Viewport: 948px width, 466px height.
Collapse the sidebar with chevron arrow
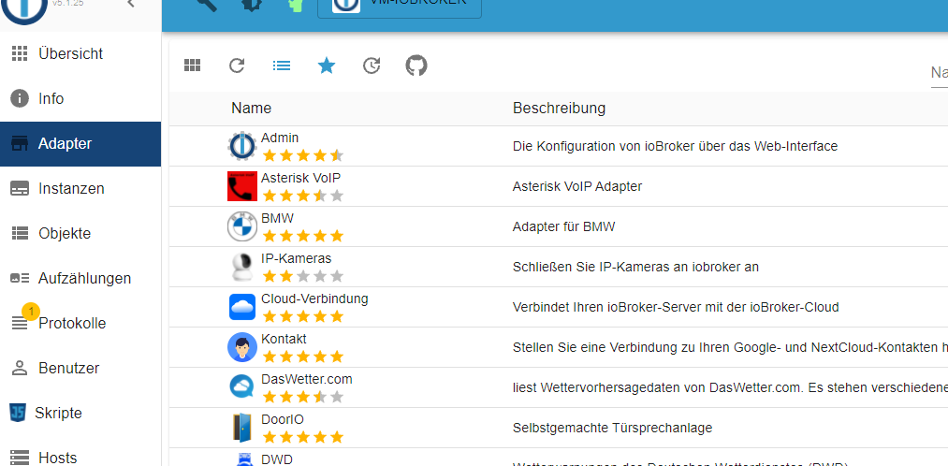(131, 4)
